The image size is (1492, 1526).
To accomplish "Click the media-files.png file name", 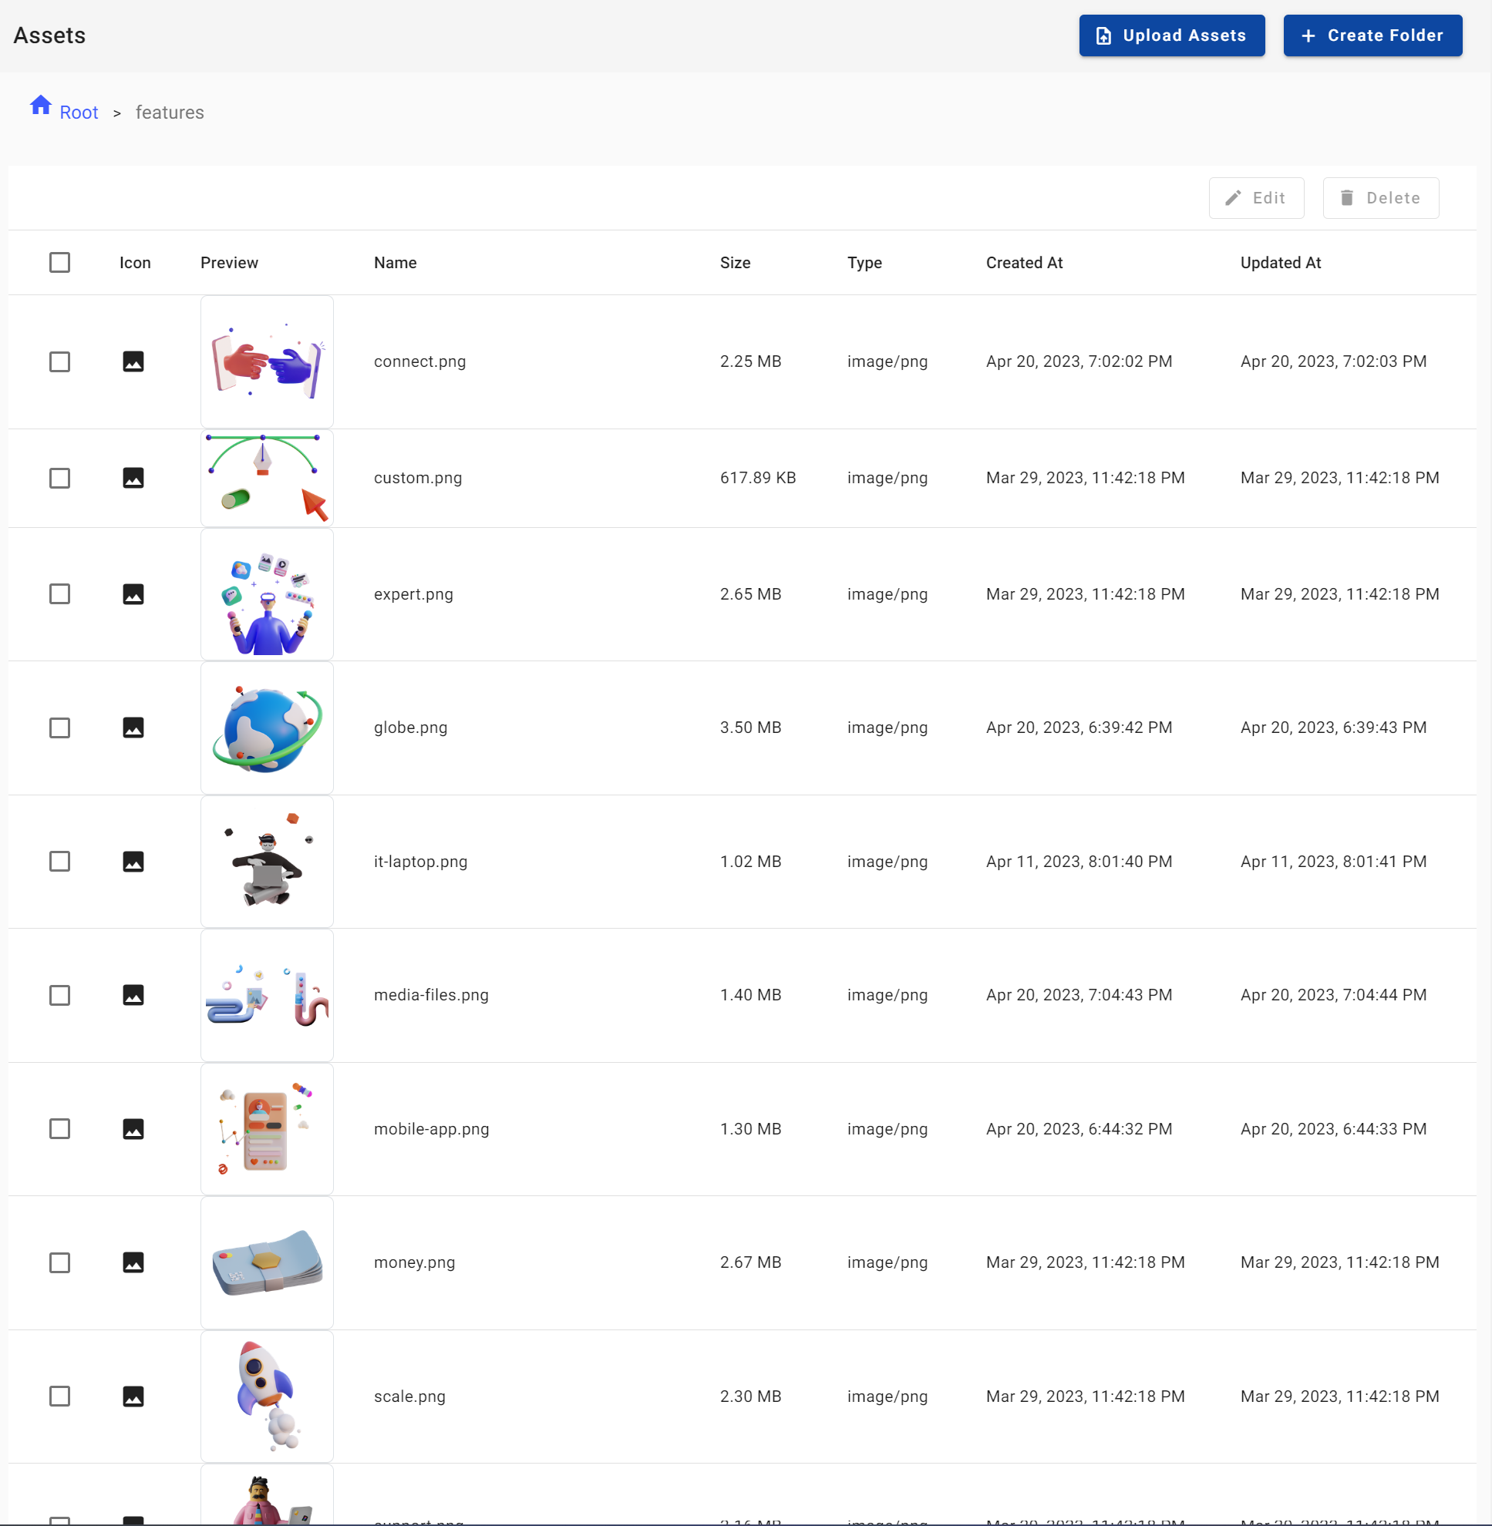I will coord(431,995).
